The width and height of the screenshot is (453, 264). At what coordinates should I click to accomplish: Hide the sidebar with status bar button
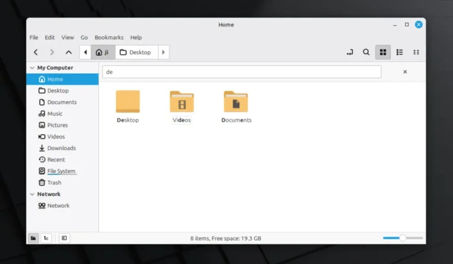point(64,238)
